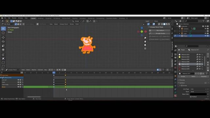Select the Select Box tool in toolbar
The image size is (210, 118).
pyautogui.click(x=3, y=29)
